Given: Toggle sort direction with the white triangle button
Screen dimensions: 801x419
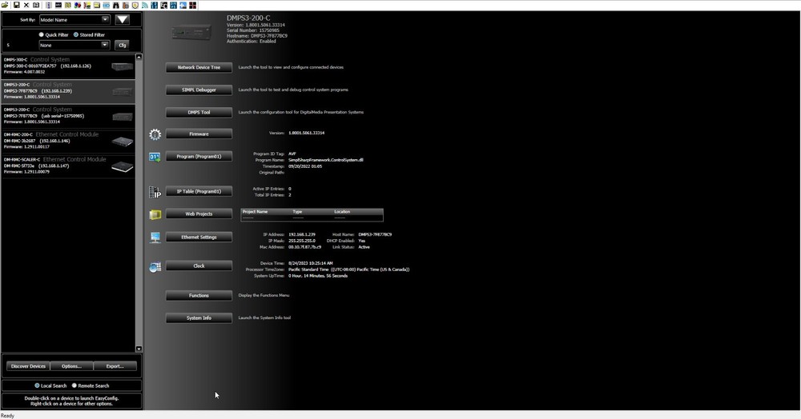Looking at the screenshot, I should [x=122, y=19].
